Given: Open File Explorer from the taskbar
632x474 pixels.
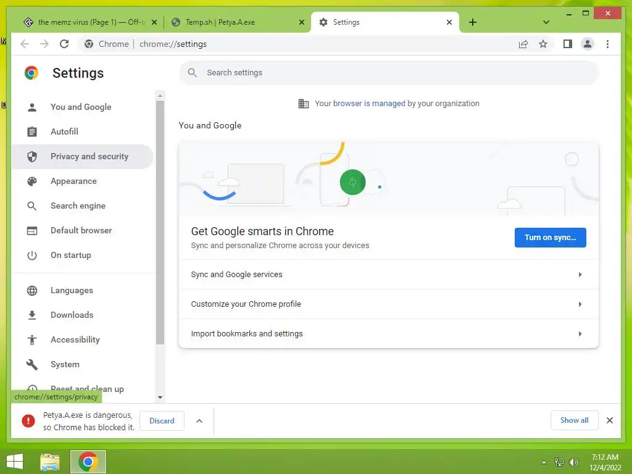Looking at the screenshot, I should [50, 462].
